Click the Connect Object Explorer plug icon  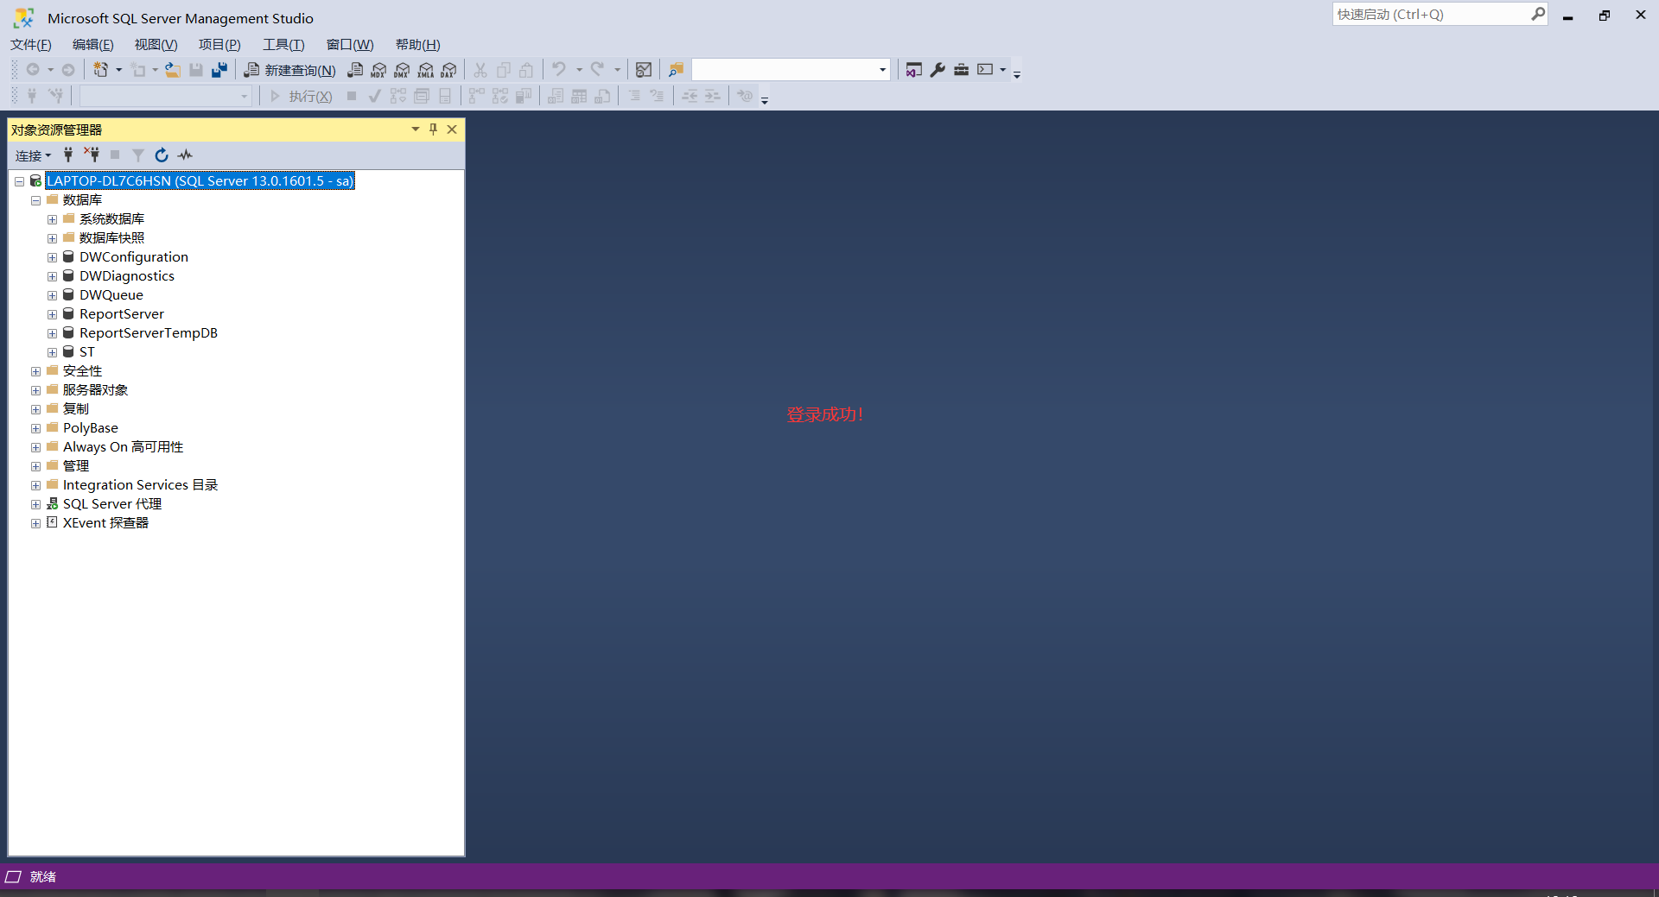point(67,155)
